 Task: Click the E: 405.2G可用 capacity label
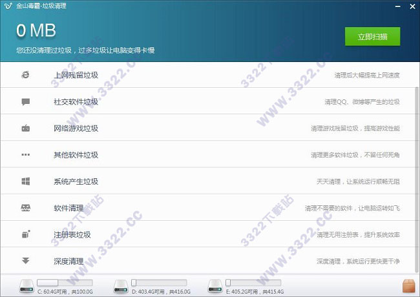[x=255, y=292]
